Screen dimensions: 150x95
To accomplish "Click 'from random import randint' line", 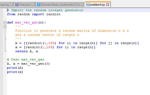I will tap(34, 14).
